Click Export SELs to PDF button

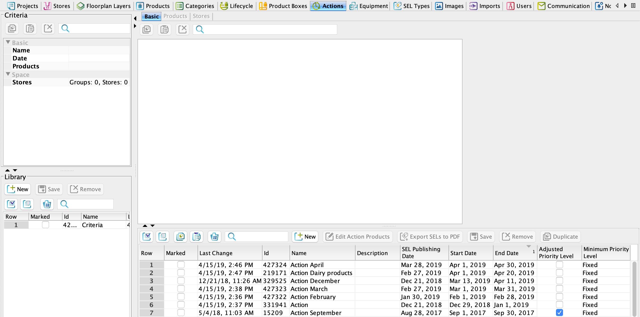coord(430,236)
